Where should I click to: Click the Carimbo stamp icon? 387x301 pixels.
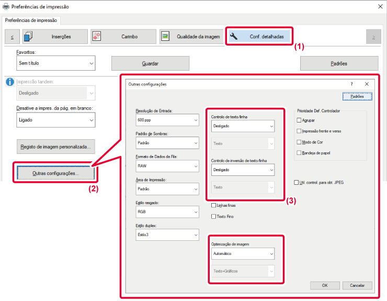[x=98, y=37]
